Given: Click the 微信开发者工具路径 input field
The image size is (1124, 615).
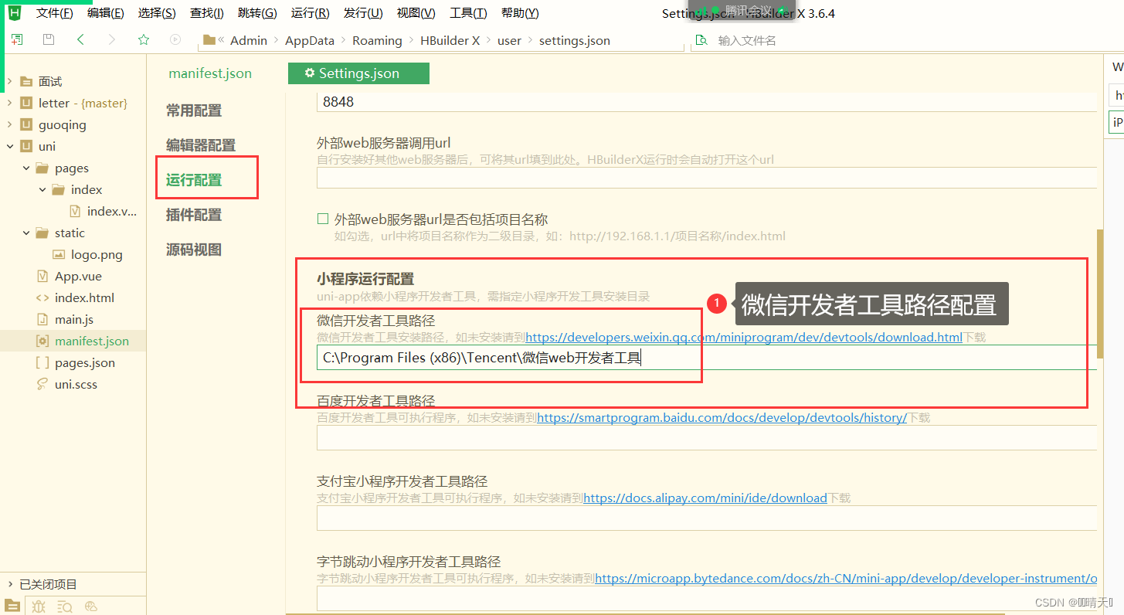Looking at the screenshot, I should (x=707, y=358).
